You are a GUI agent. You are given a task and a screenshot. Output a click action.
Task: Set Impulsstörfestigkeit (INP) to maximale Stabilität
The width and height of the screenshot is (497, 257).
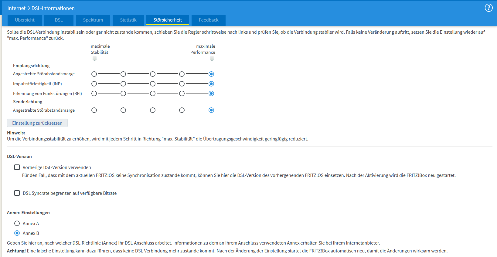[x=94, y=84]
